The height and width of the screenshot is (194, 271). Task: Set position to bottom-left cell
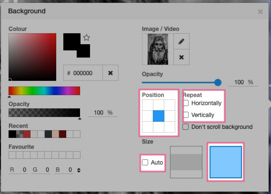pyautogui.click(x=148, y=127)
